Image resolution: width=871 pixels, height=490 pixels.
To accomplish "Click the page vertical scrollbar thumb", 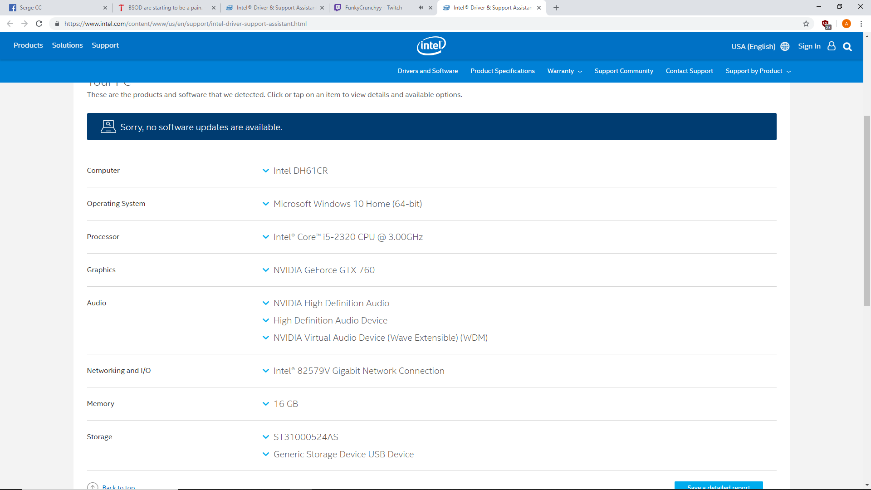I will pyautogui.click(x=867, y=211).
